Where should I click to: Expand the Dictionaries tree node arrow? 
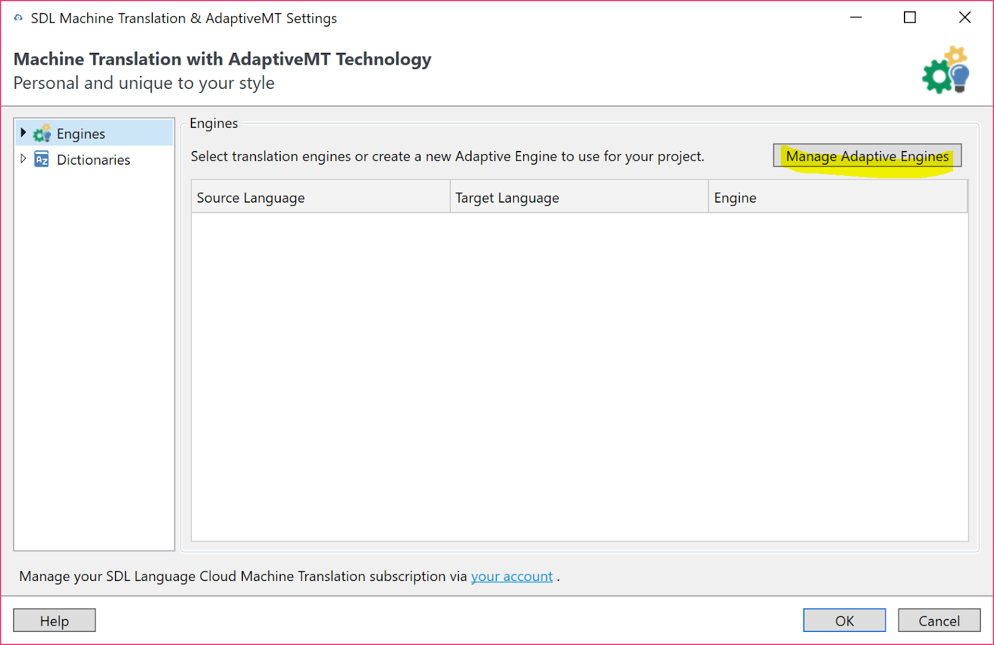coord(24,159)
